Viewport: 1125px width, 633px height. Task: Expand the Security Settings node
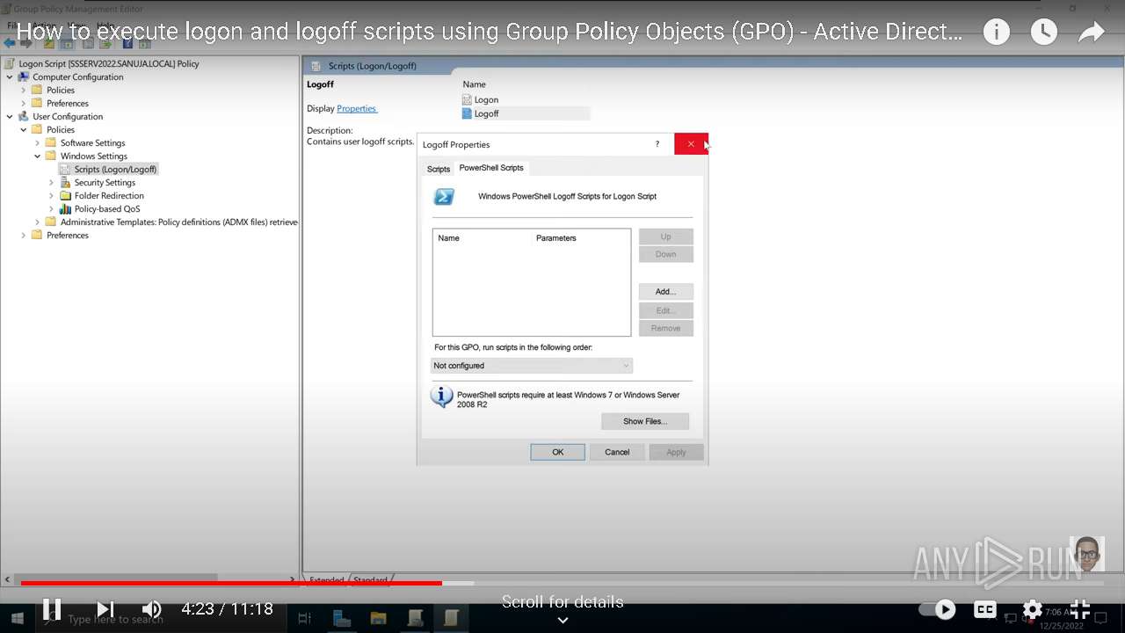pyautogui.click(x=52, y=182)
